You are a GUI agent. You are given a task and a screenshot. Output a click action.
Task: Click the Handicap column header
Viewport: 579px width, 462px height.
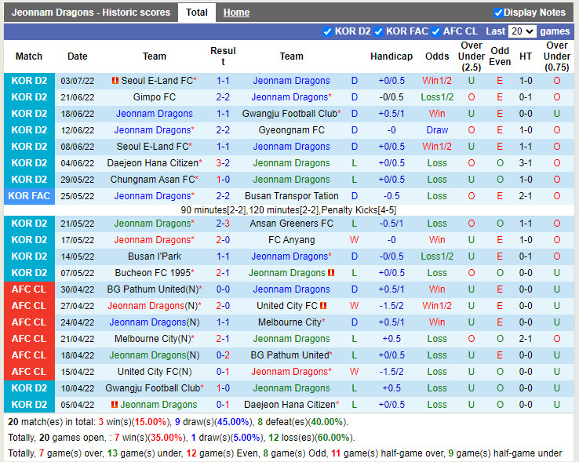tap(391, 56)
